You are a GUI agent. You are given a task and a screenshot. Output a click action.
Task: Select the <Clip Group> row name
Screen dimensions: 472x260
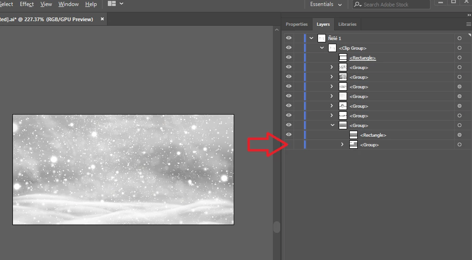pos(353,48)
